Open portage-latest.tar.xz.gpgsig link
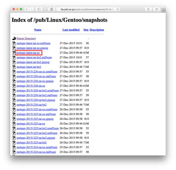The width and height of the screenshot is (176, 170). (x=32, y=48)
